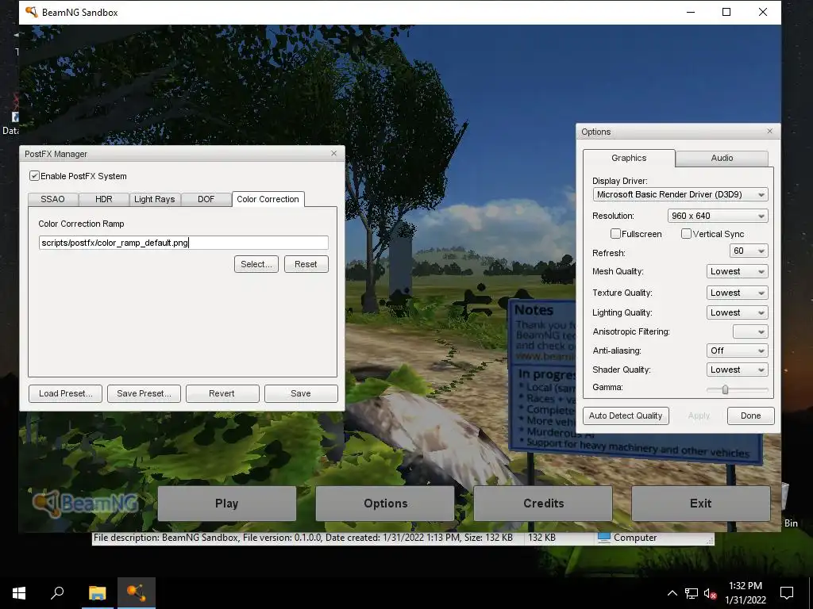813x609 pixels.
Task: Select Color Correction tab
Action: pos(268,199)
